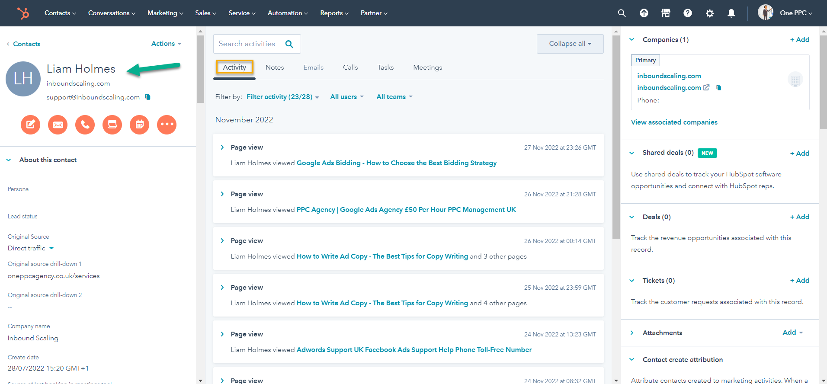Open the top navigation search icon
The image size is (827, 384).
point(622,13)
